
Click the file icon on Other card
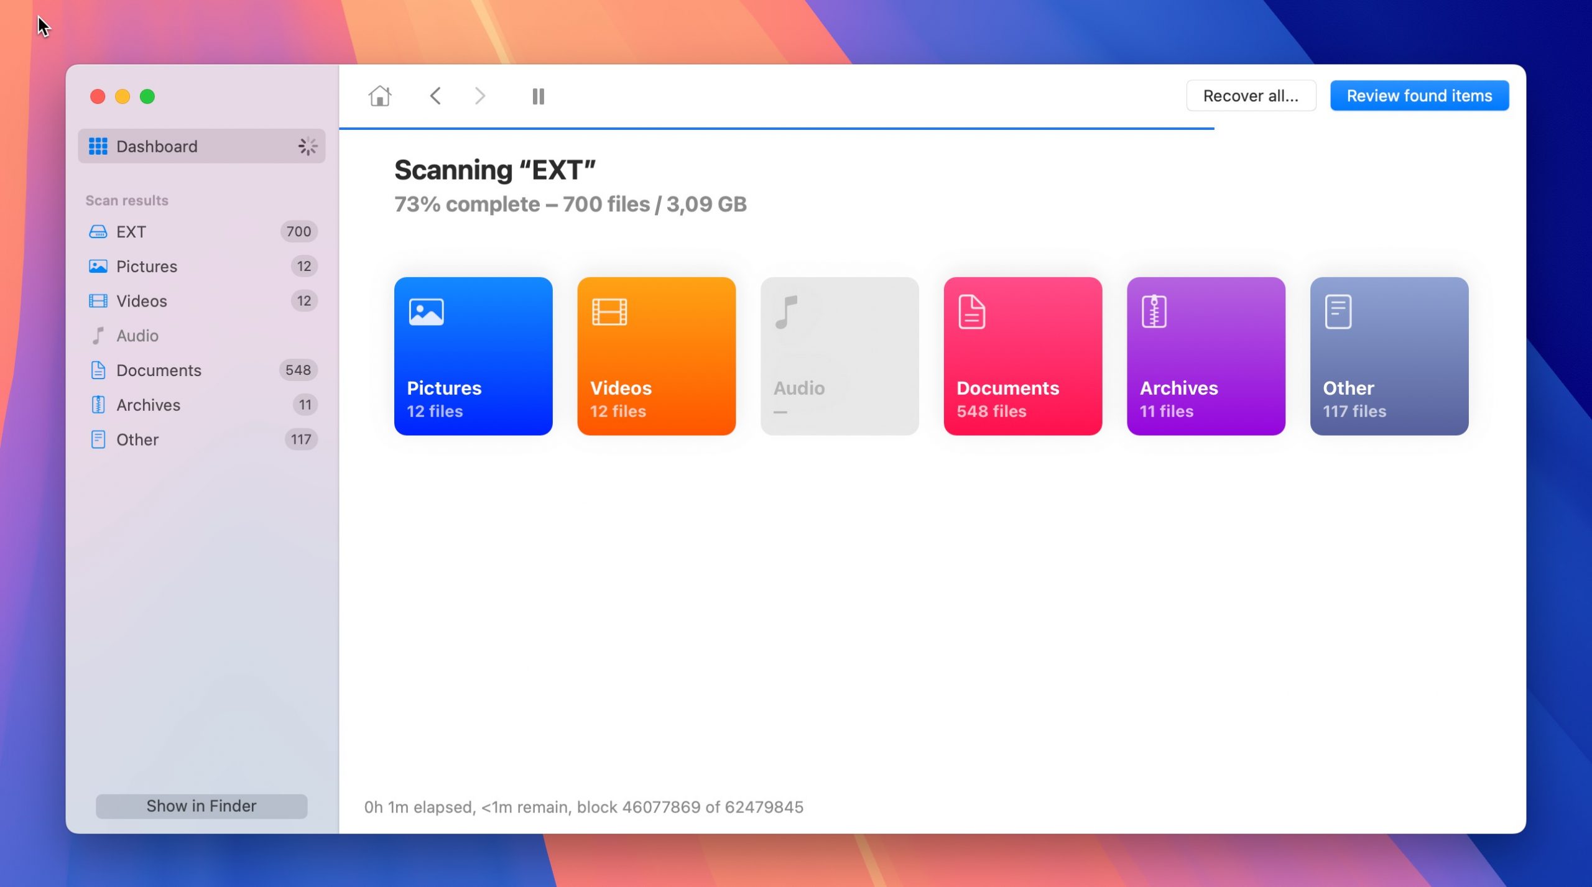click(1338, 311)
